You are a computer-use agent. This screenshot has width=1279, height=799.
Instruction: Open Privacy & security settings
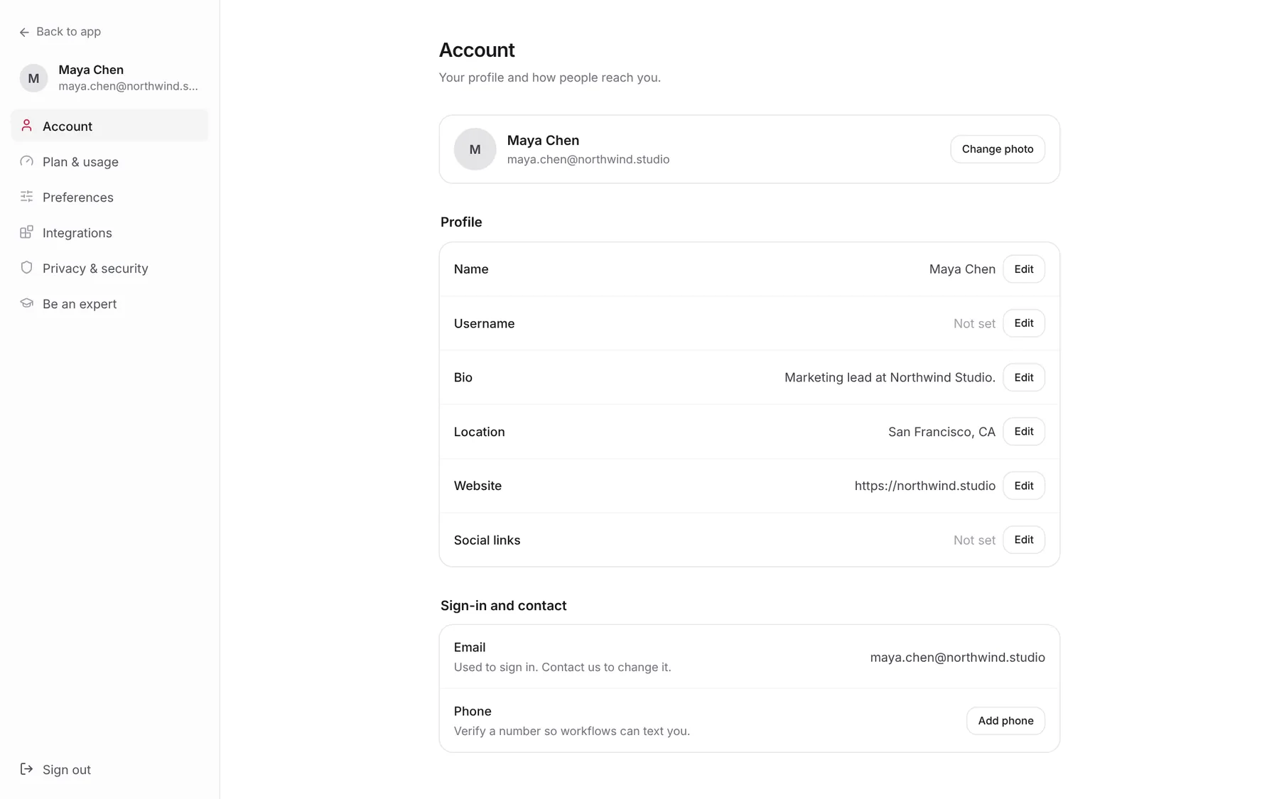pyautogui.click(x=110, y=268)
